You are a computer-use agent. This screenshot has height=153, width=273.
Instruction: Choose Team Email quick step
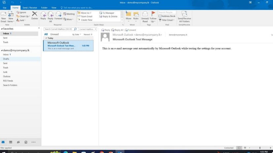[85, 17]
